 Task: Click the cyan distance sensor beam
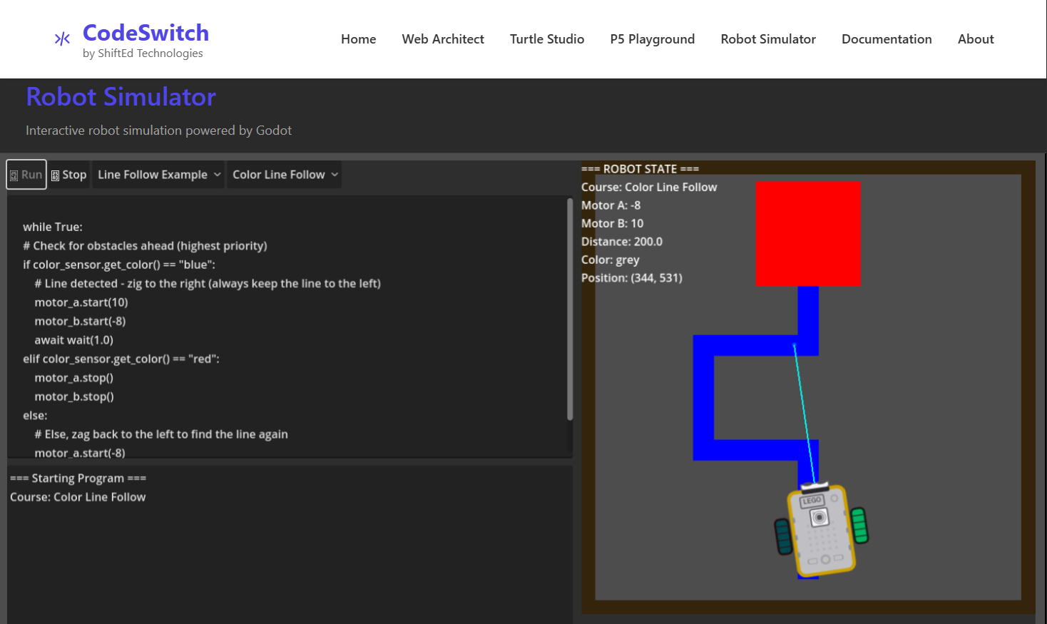806,414
